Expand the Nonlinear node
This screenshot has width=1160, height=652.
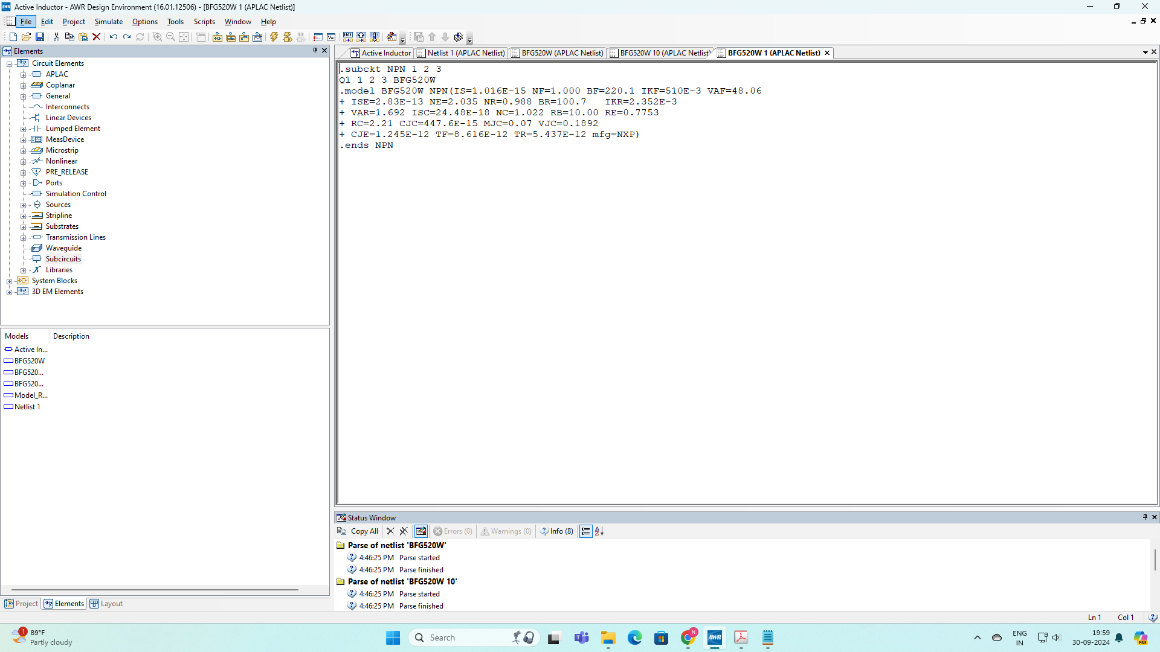(x=24, y=162)
